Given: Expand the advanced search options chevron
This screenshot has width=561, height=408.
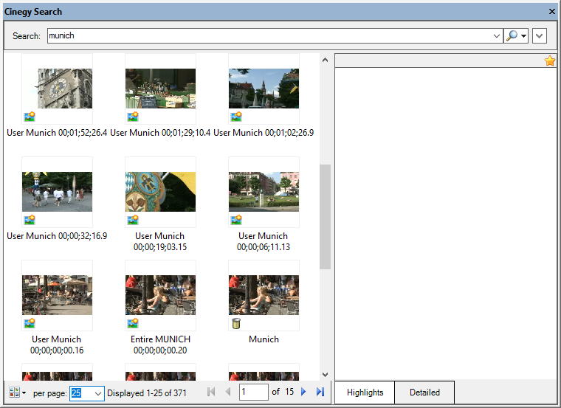Looking at the screenshot, I should (539, 35).
